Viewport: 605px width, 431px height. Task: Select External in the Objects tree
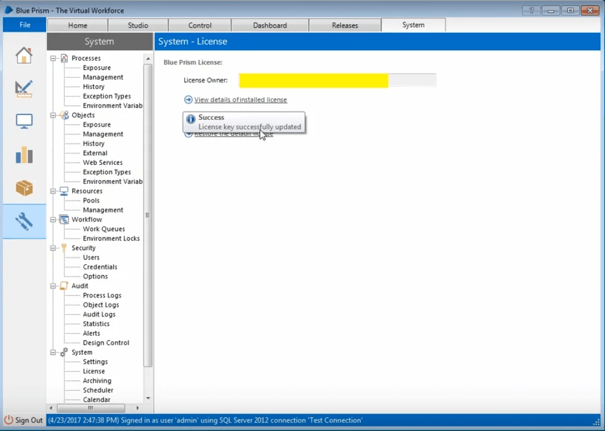click(x=95, y=153)
